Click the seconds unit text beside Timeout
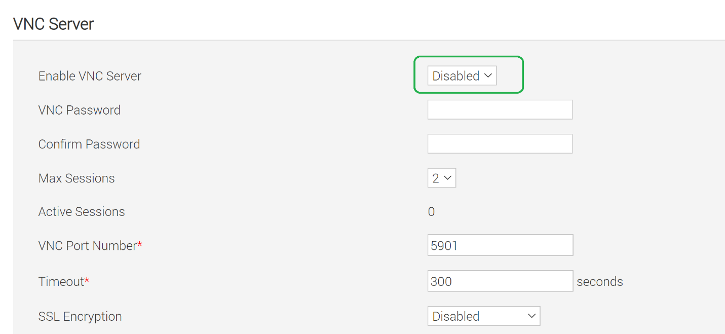725x334 pixels. coord(599,281)
